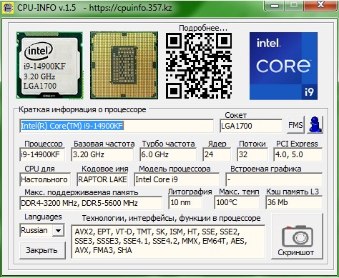The image size is (339, 278).
Task: Click the Турбо частота field 6.0 GHz
Action: point(168,154)
